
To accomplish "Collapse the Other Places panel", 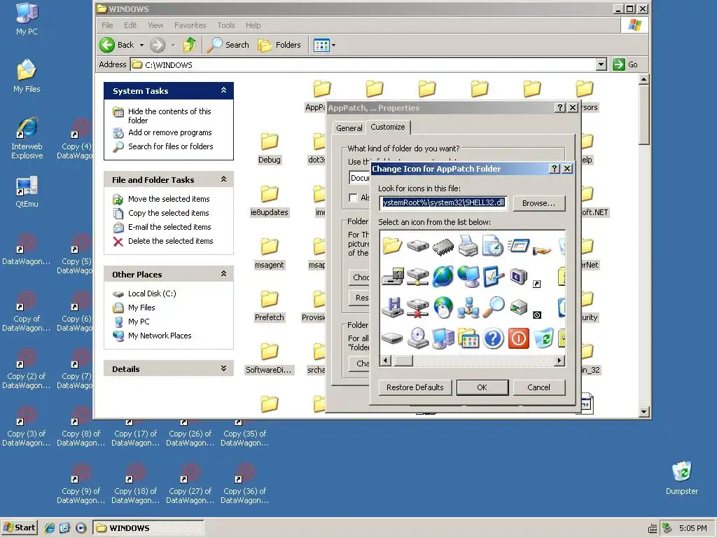I will (223, 274).
